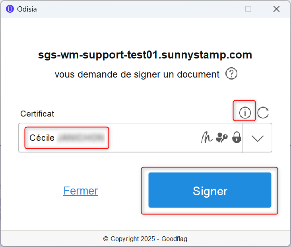Show certificate details with the info icon

[244, 113]
